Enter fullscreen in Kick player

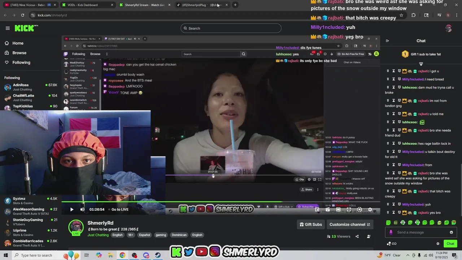(x=349, y=209)
